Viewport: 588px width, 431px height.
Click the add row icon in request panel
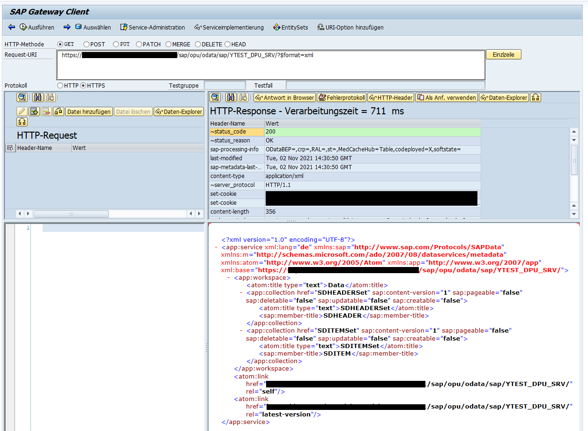click(x=34, y=111)
